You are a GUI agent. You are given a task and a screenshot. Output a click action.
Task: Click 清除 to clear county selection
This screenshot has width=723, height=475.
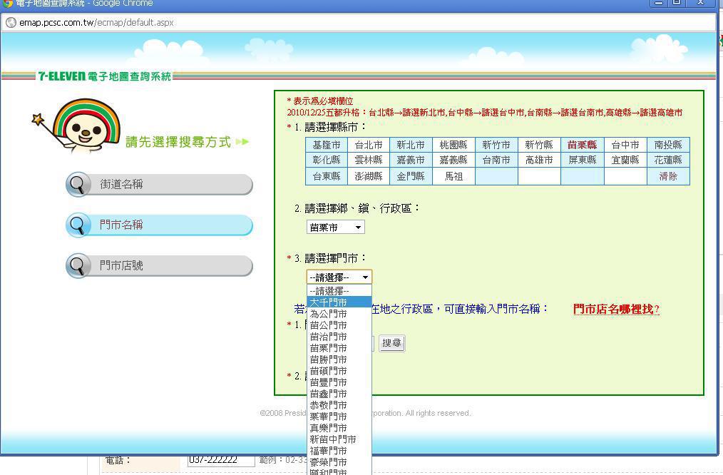[668, 176]
